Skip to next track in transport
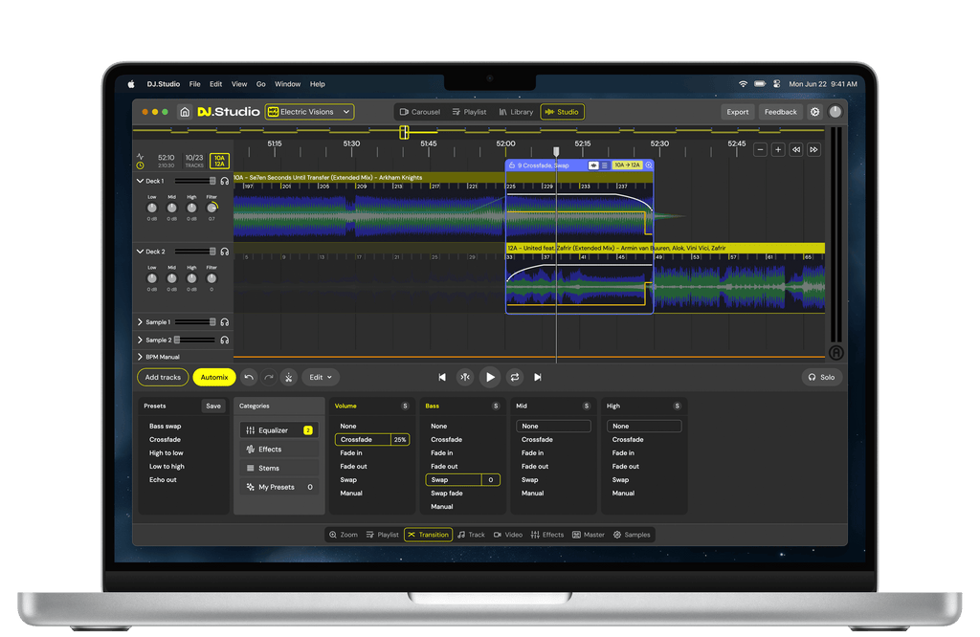The width and height of the screenshot is (980, 637). pyautogui.click(x=538, y=377)
